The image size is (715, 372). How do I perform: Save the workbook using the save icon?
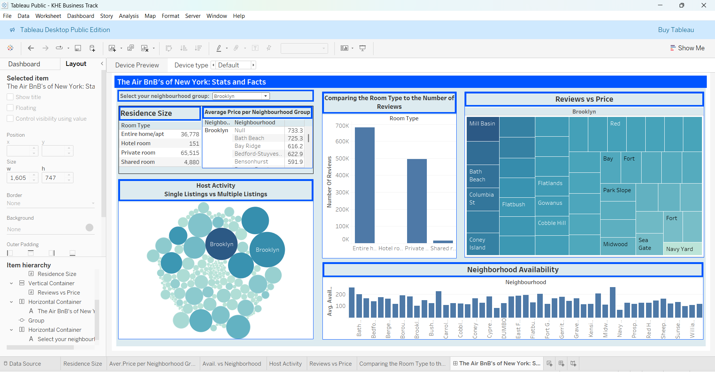78,48
